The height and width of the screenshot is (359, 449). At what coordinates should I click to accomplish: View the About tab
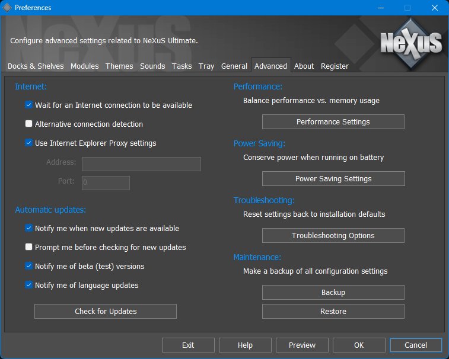click(x=304, y=66)
